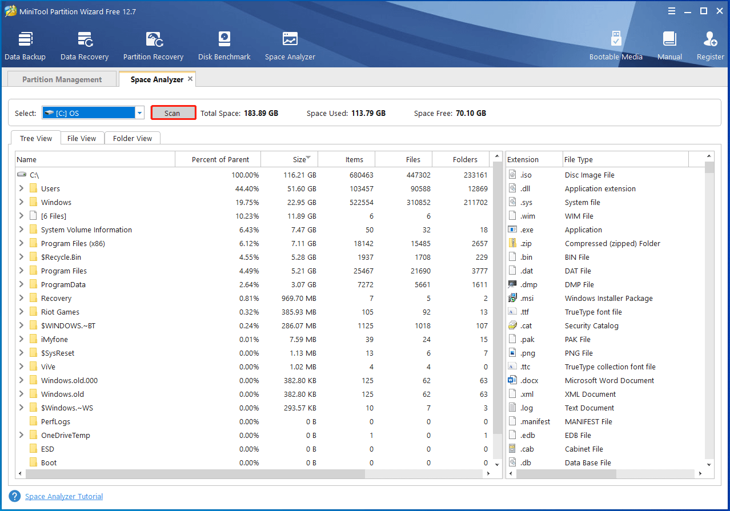730x511 pixels.
Task: Click the Windows folder icon
Action: point(33,202)
